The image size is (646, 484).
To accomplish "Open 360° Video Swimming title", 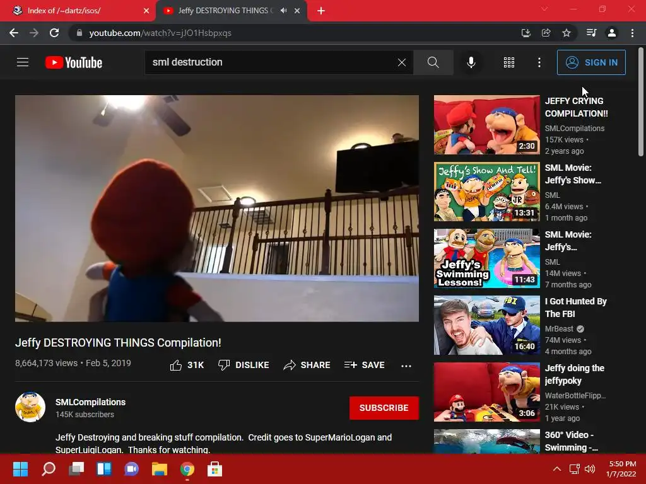I will (571, 441).
